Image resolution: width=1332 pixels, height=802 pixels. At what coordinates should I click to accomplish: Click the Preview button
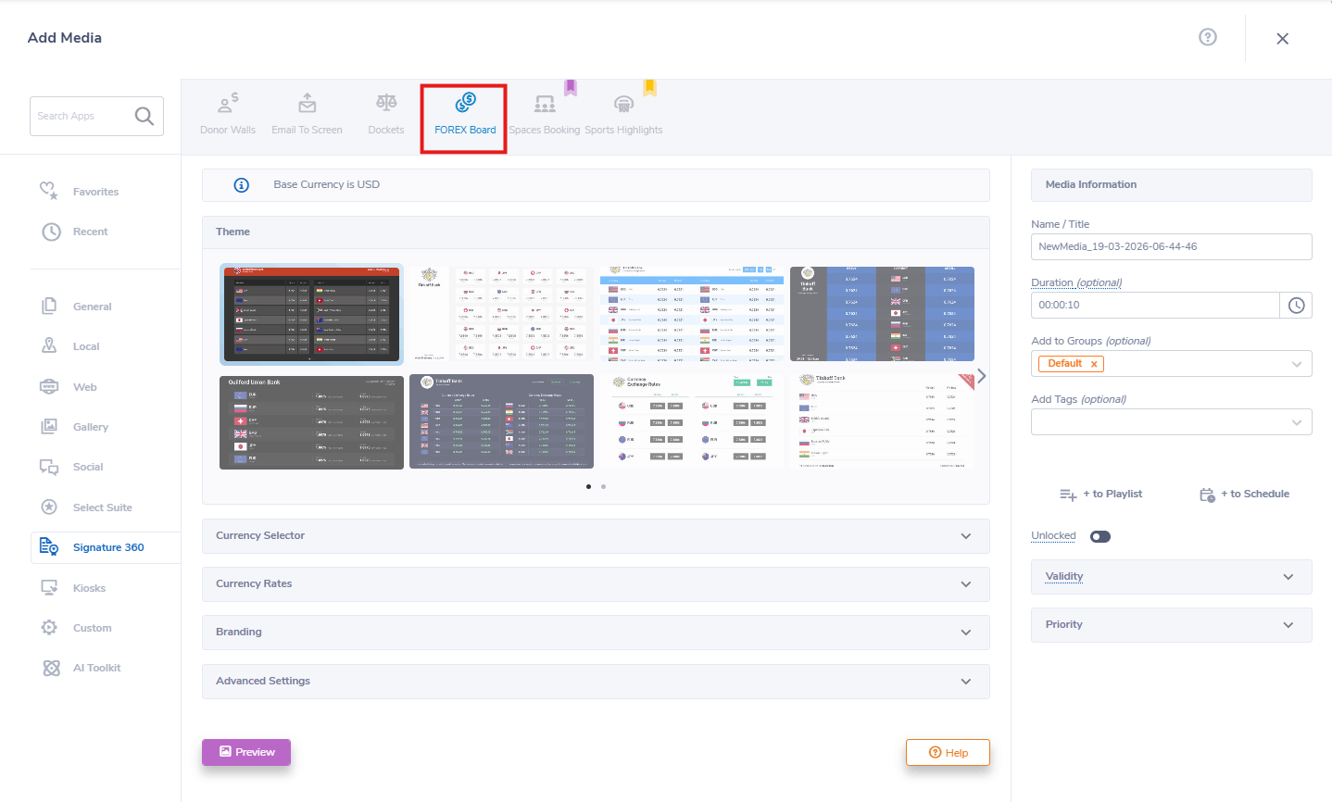pyautogui.click(x=246, y=752)
